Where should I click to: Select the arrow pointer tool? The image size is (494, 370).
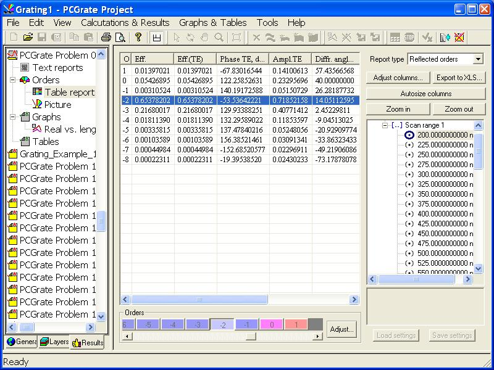(x=177, y=38)
